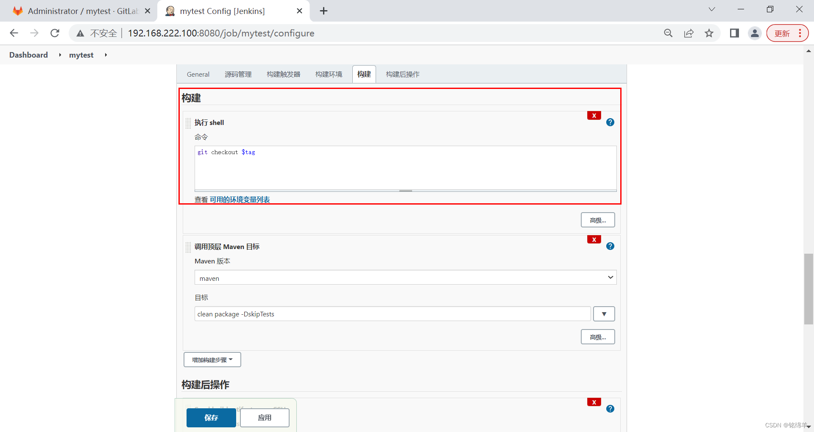Click the not-secure warning icon
Viewport: 814px width, 432px height.
coord(80,33)
